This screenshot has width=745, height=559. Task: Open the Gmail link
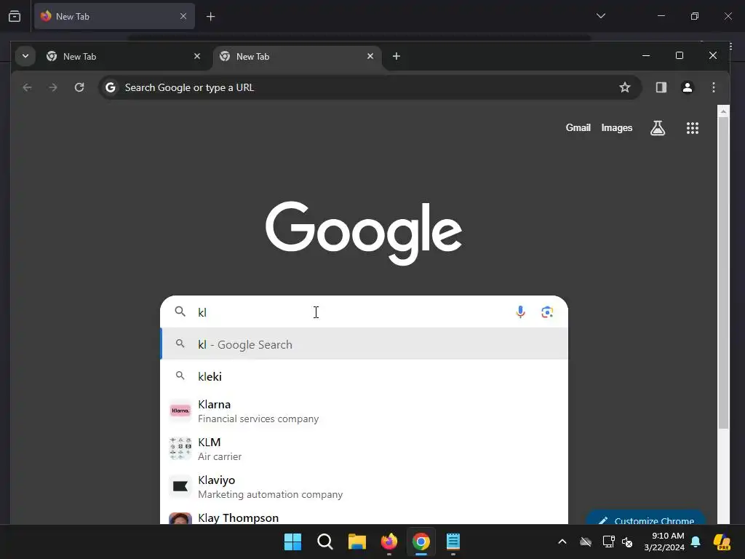click(578, 128)
